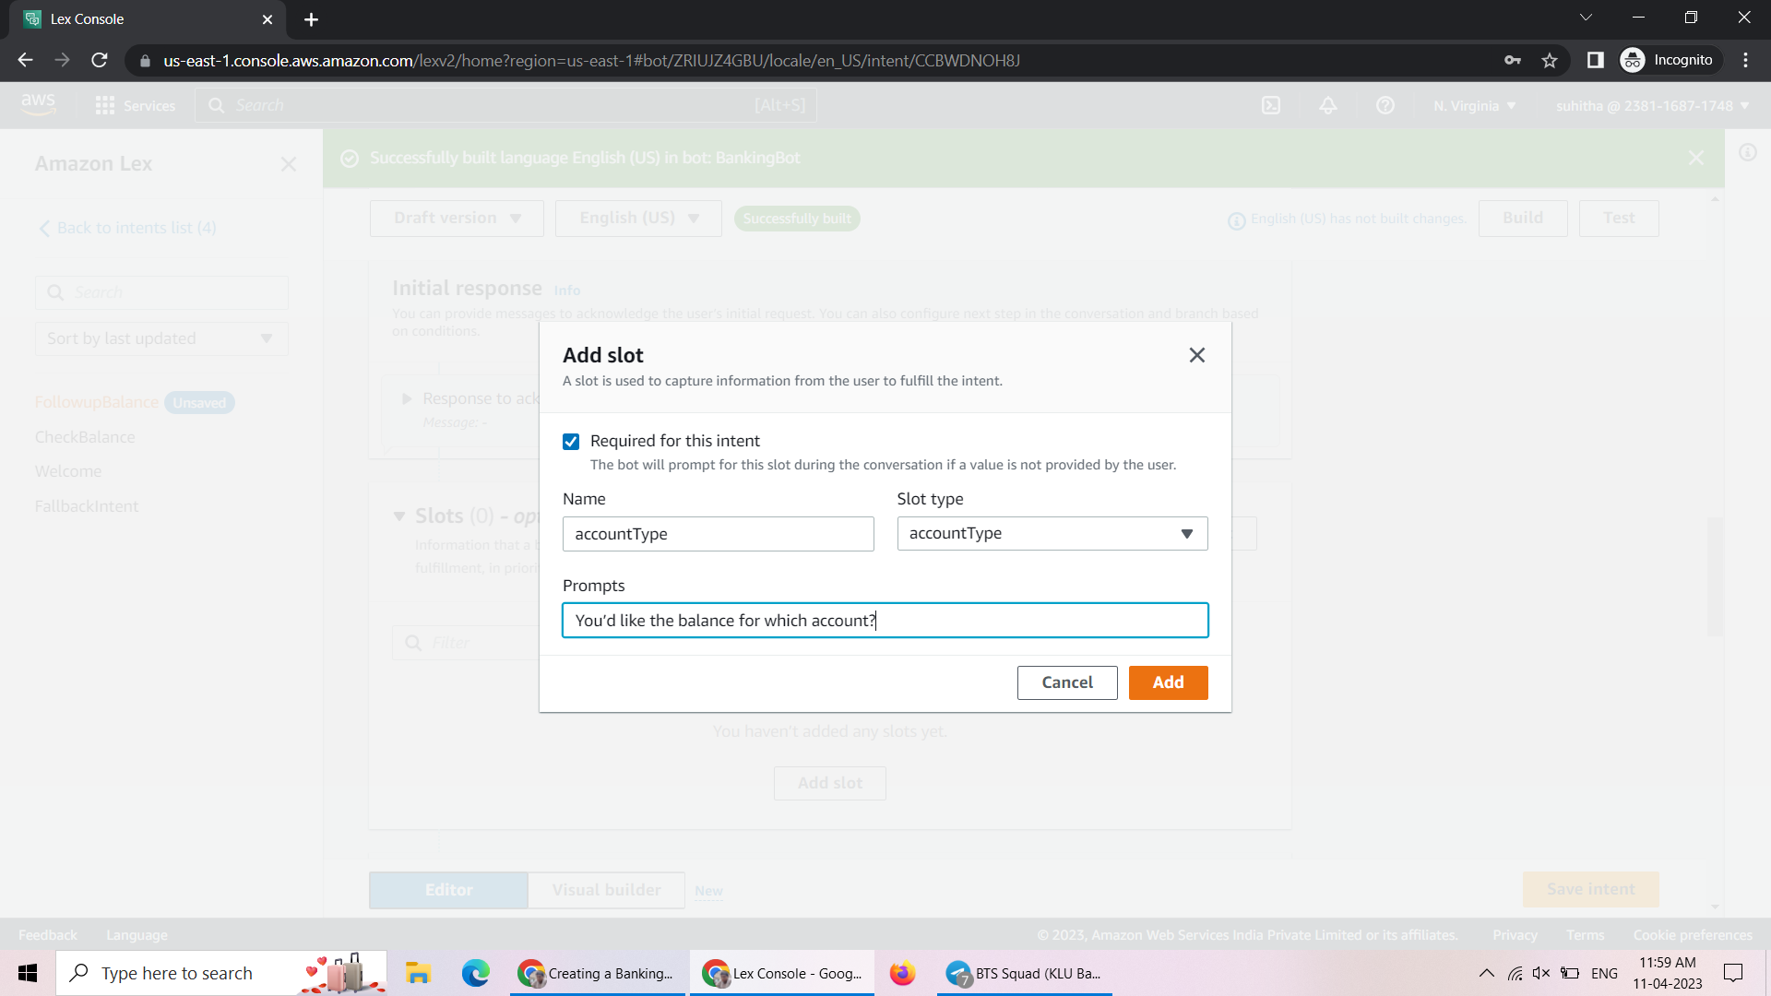
Task: Uncheck 'Required for this intent'
Action: (571, 441)
